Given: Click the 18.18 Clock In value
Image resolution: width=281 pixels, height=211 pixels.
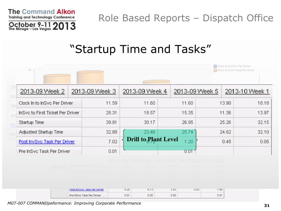Looking at the screenshot, I should [x=263, y=103].
